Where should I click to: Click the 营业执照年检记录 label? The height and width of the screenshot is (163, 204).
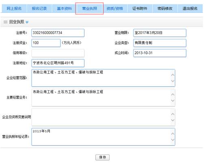[16, 137]
